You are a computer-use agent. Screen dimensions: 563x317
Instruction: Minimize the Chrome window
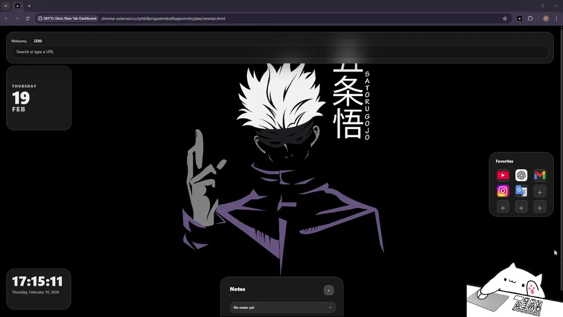tap(529, 6)
